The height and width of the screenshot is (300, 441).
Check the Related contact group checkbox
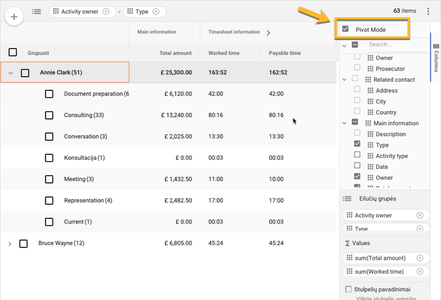click(355, 78)
